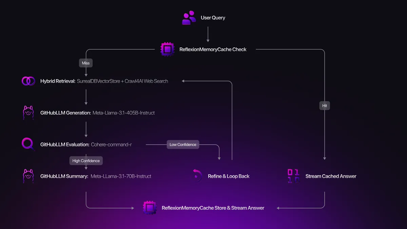Click "Cohere-command-r" text

pos(111,145)
